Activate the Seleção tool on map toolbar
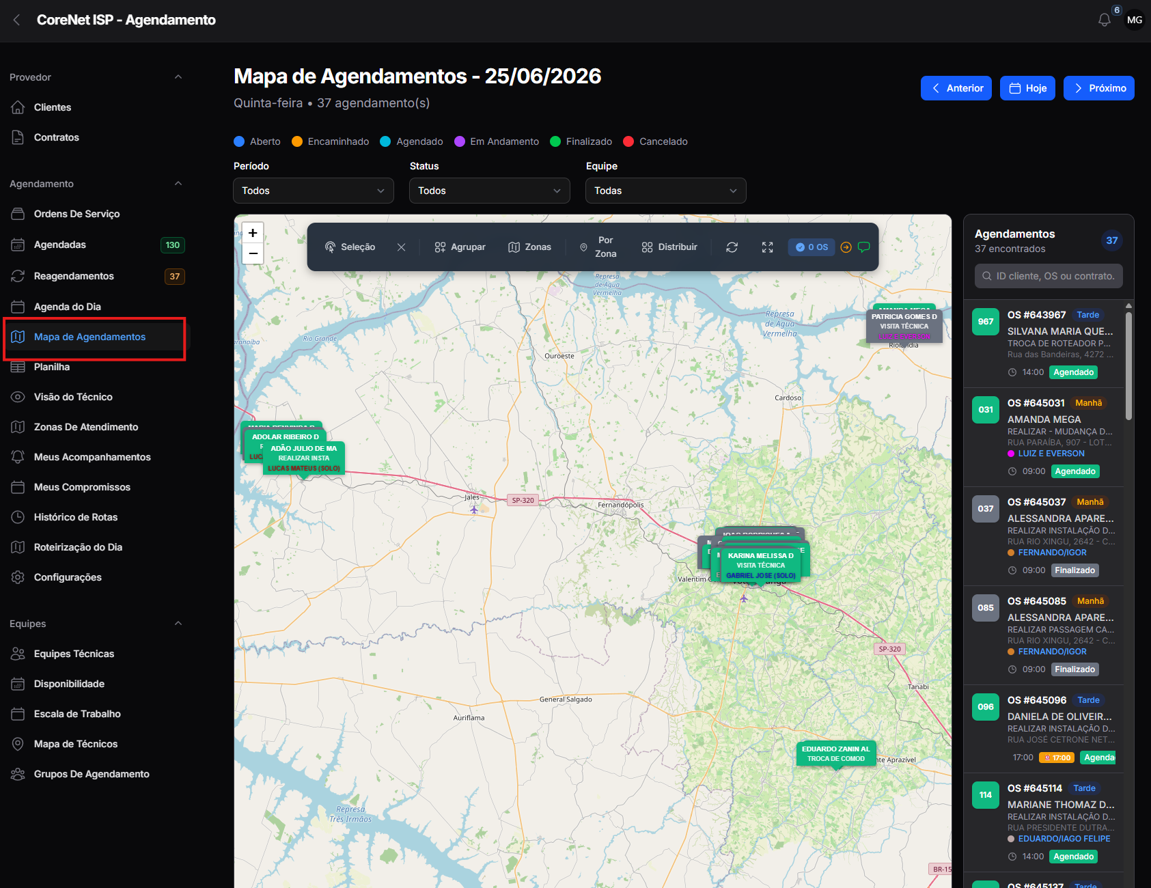 pos(350,247)
